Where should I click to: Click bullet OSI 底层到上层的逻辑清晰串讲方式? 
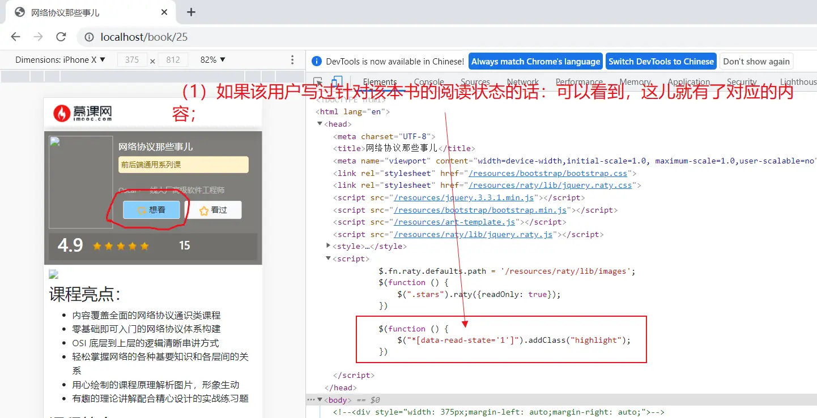(146, 343)
